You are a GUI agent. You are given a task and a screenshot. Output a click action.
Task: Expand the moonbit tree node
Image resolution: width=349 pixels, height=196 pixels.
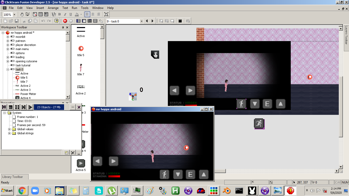pyautogui.click(x=8, y=37)
